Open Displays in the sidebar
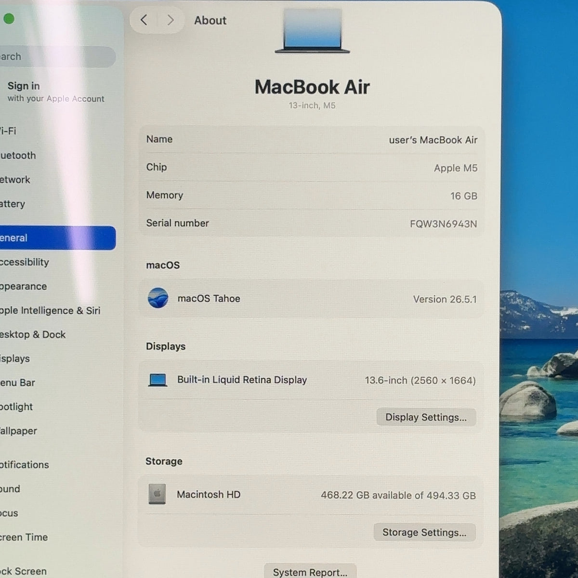 click(15, 359)
